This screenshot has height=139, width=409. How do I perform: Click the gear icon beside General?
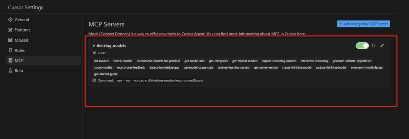point(11,20)
